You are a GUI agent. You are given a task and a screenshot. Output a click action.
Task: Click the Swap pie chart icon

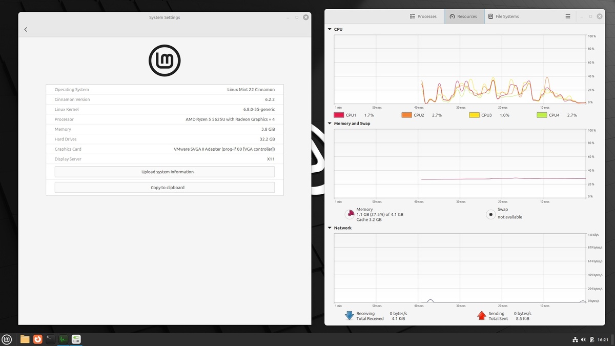point(491,214)
